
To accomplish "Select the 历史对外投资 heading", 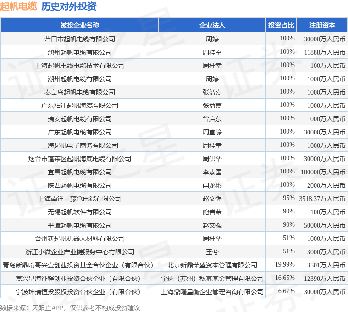I will click(x=69, y=6).
